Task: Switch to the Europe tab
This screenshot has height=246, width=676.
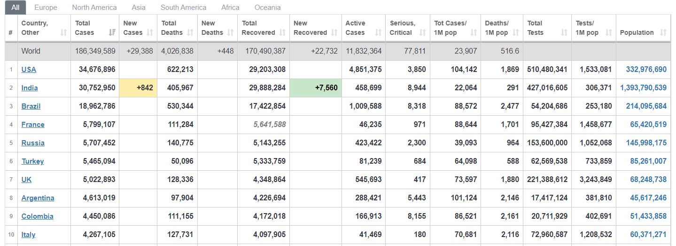Action: click(46, 8)
